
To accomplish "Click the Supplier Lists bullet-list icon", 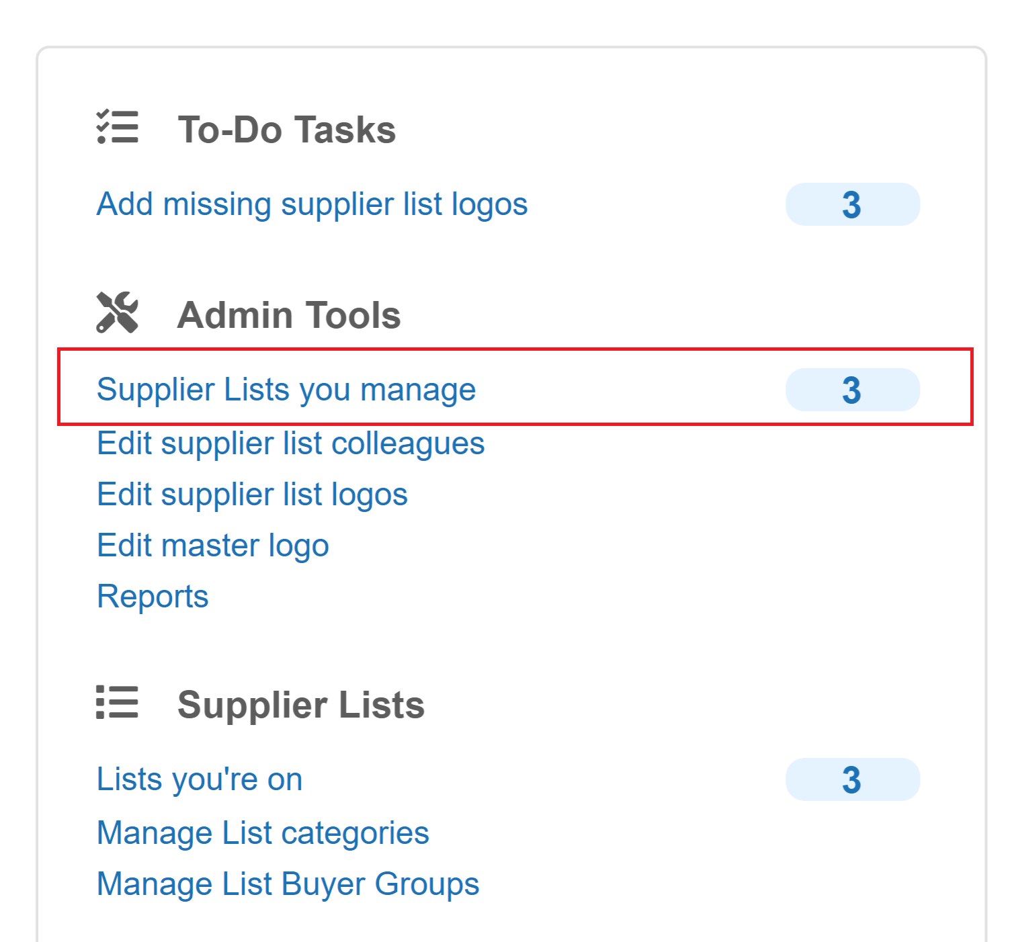I will coord(118,703).
